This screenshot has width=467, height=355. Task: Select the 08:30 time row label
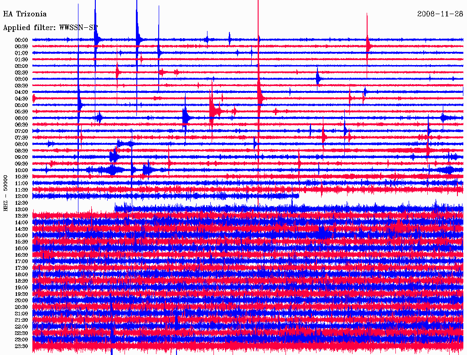coord(21,151)
